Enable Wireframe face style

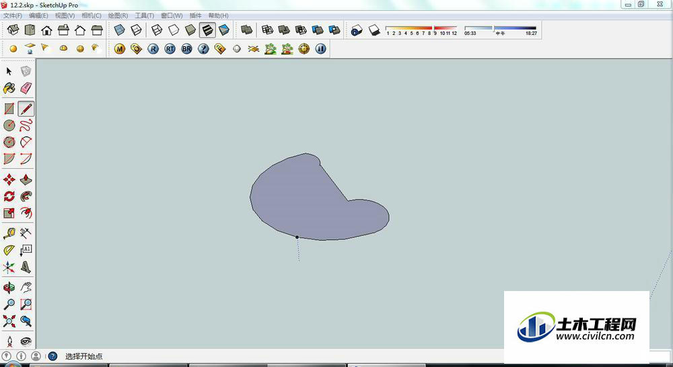pos(157,30)
